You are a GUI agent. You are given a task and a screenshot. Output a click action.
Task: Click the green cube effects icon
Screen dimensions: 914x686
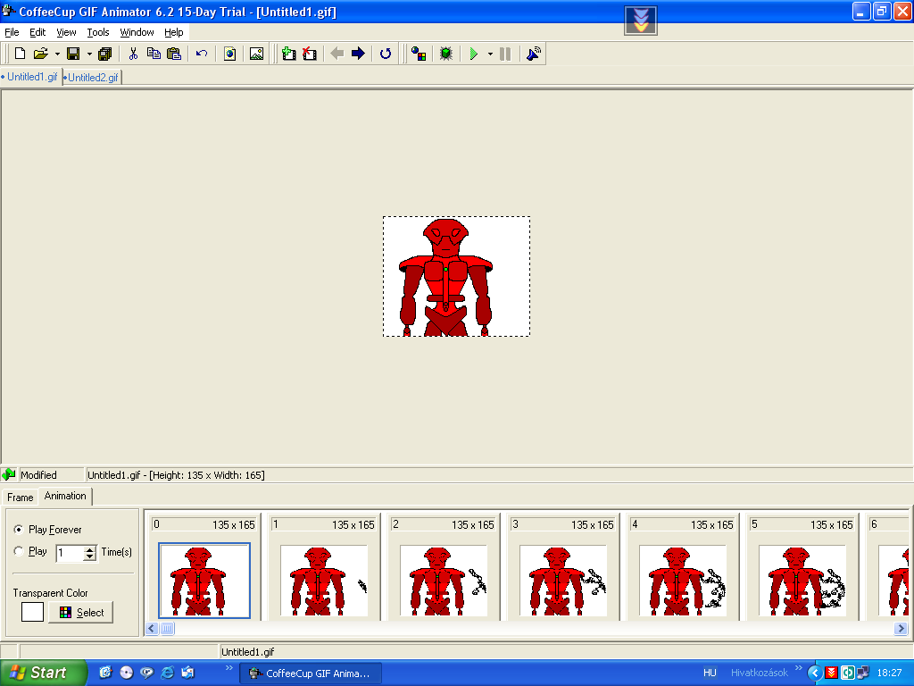coord(446,54)
